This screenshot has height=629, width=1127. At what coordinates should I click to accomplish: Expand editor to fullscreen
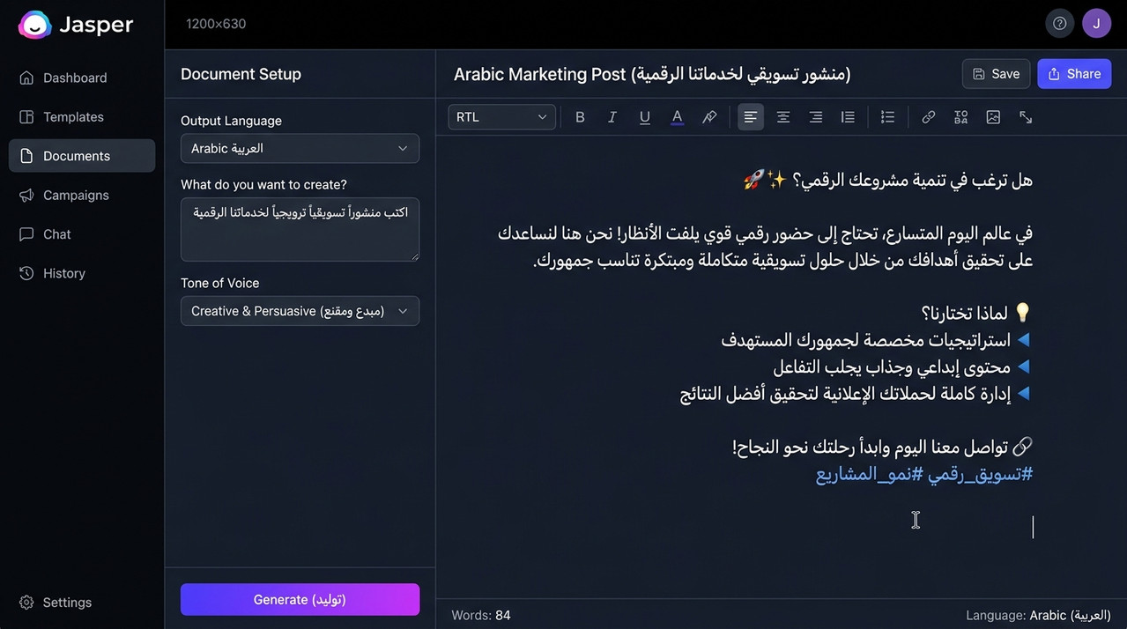(1026, 117)
